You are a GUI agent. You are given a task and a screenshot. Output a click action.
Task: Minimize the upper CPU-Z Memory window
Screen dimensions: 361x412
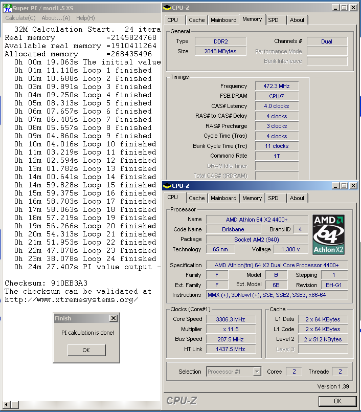point(335,8)
